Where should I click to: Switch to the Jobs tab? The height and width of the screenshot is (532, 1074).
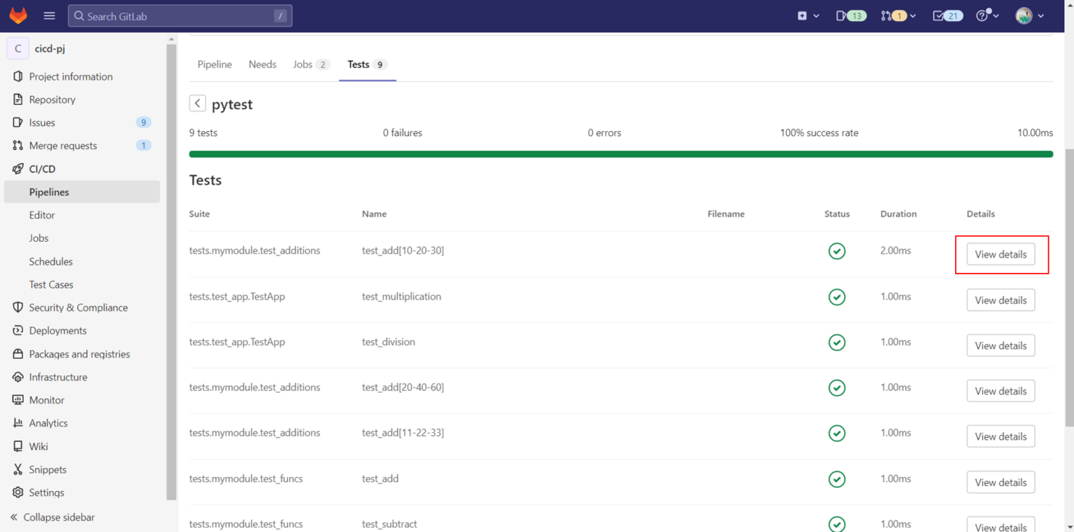point(303,64)
